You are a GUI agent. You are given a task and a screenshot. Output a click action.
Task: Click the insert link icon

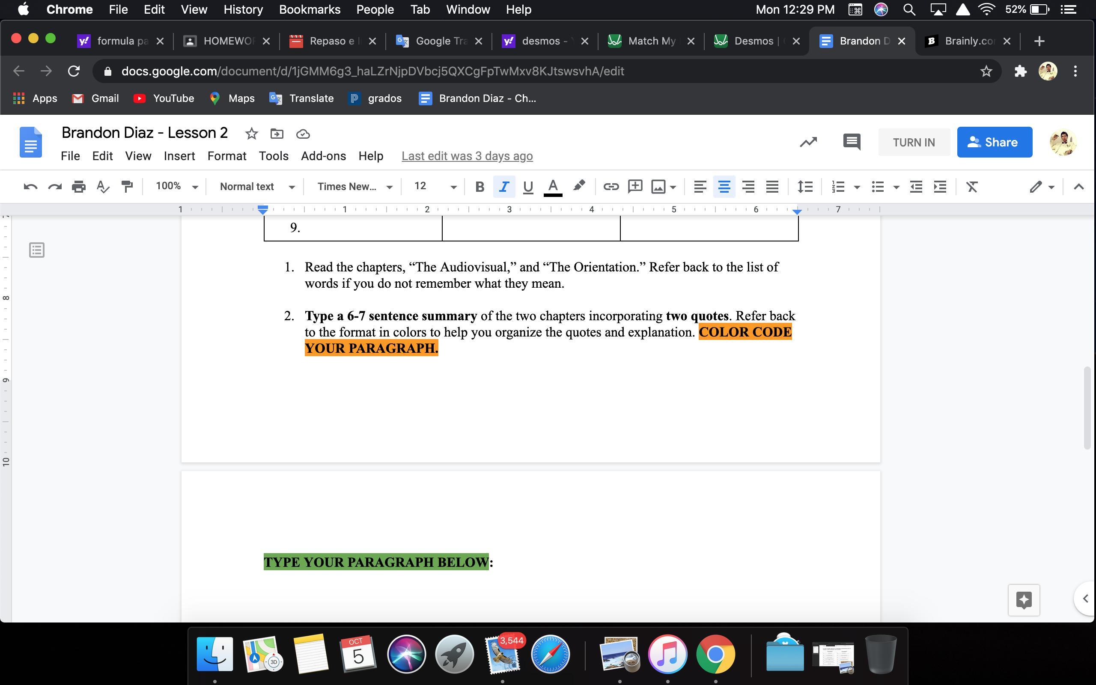pyautogui.click(x=611, y=187)
